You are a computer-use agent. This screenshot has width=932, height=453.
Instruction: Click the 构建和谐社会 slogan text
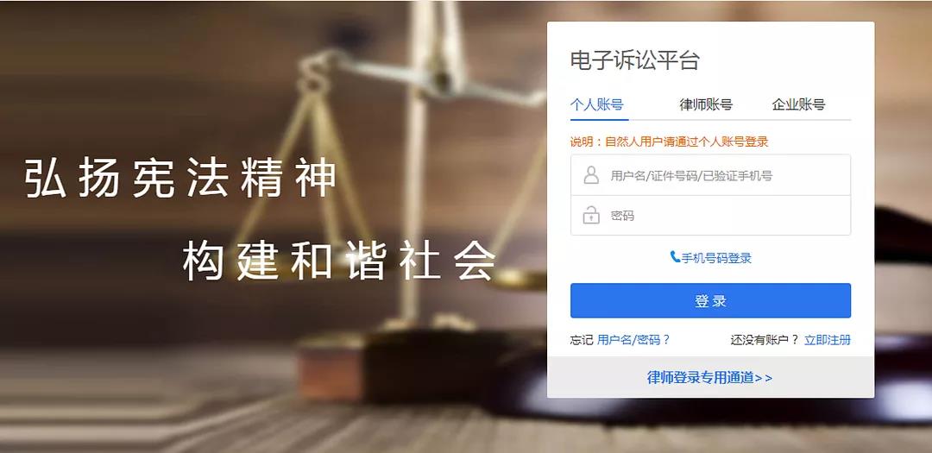(339, 261)
